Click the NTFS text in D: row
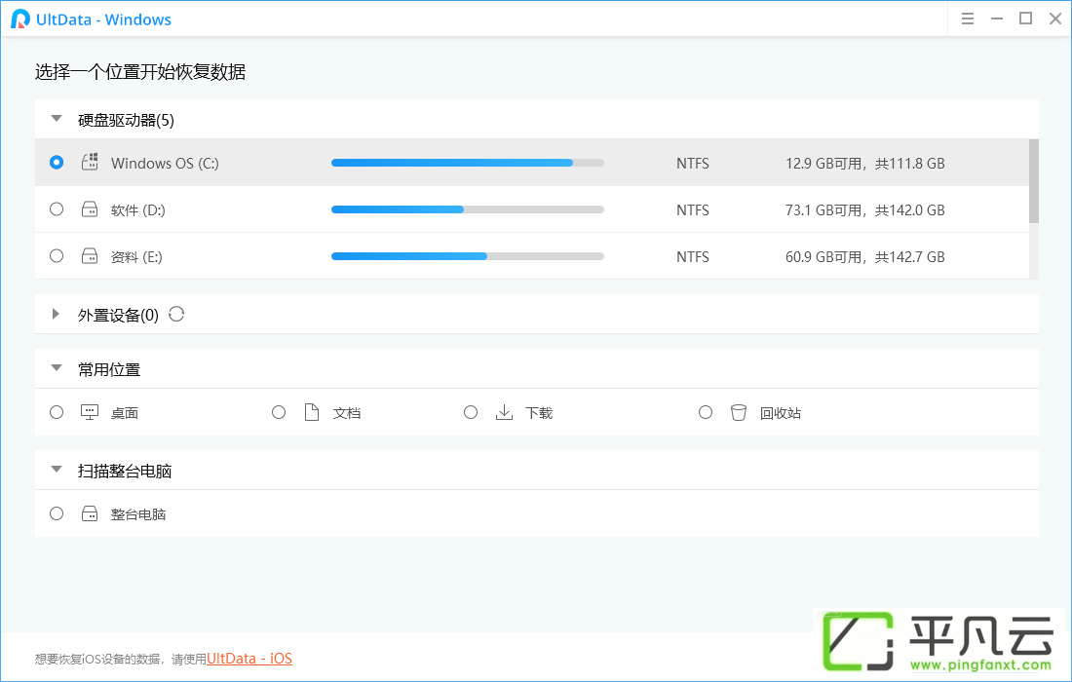The width and height of the screenshot is (1072, 682). 693,210
